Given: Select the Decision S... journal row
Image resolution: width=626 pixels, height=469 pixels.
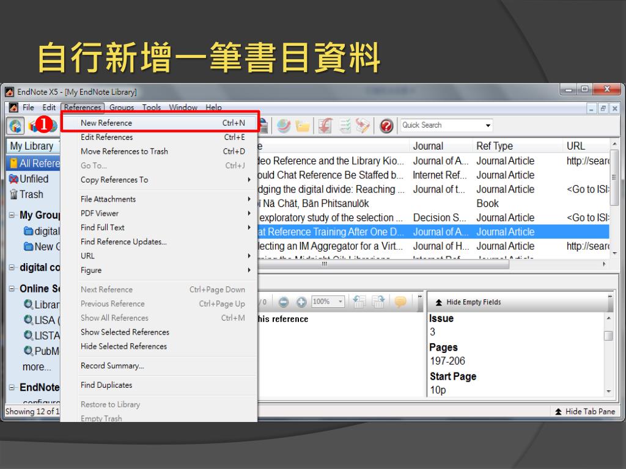Looking at the screenshot, I should [433, 218].
